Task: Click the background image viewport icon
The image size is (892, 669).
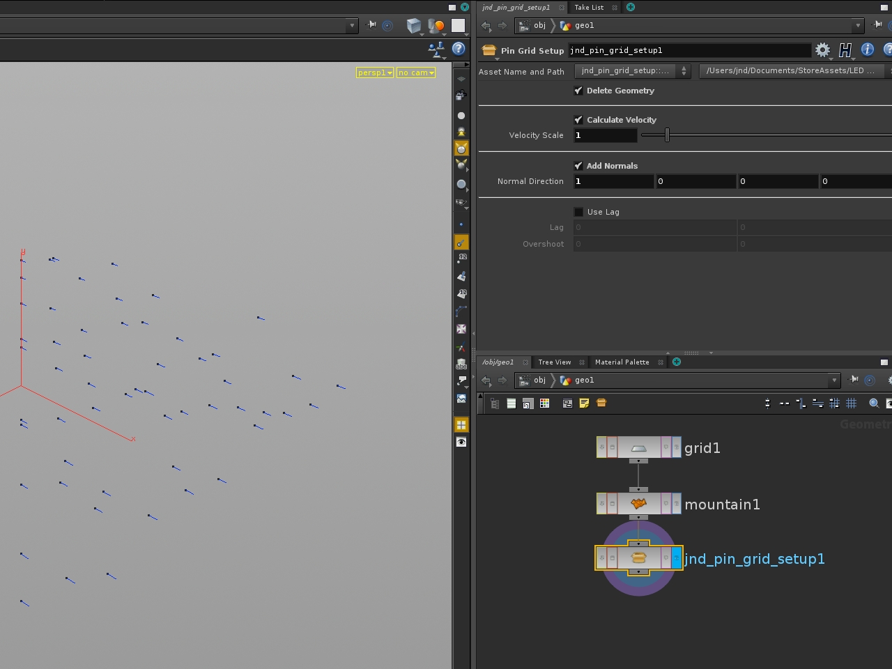Action: (x=461, y=399)
